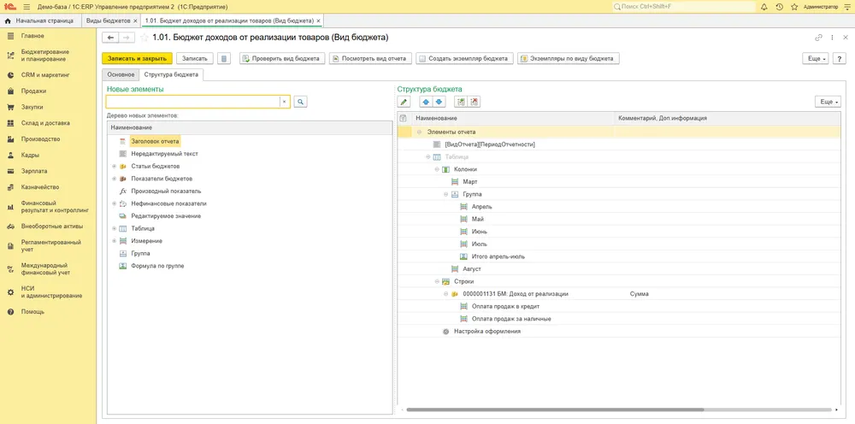855x424 pixels.
Task: Click the horizontal scrollbar below the structure table
Action: pos(555,409)
